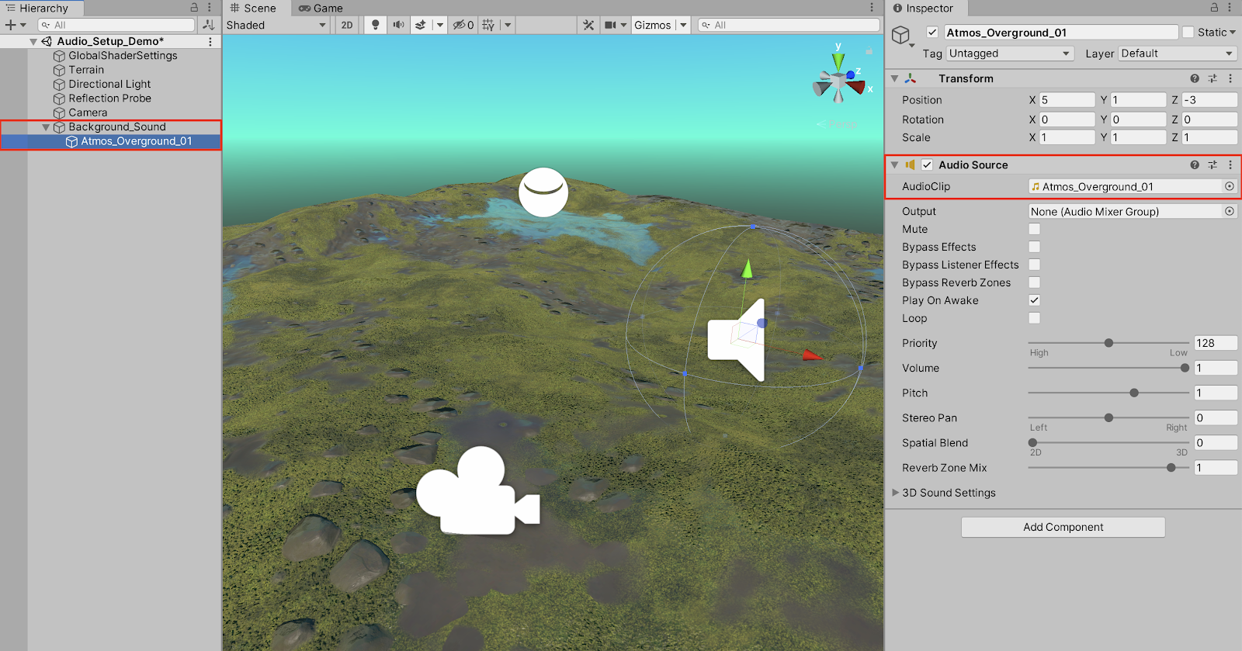The height and width of the screenshot is (651, 1242).
Task: Toggle the grid visibility icon in Scene toolbar
Action: click(x=488, y=25)
